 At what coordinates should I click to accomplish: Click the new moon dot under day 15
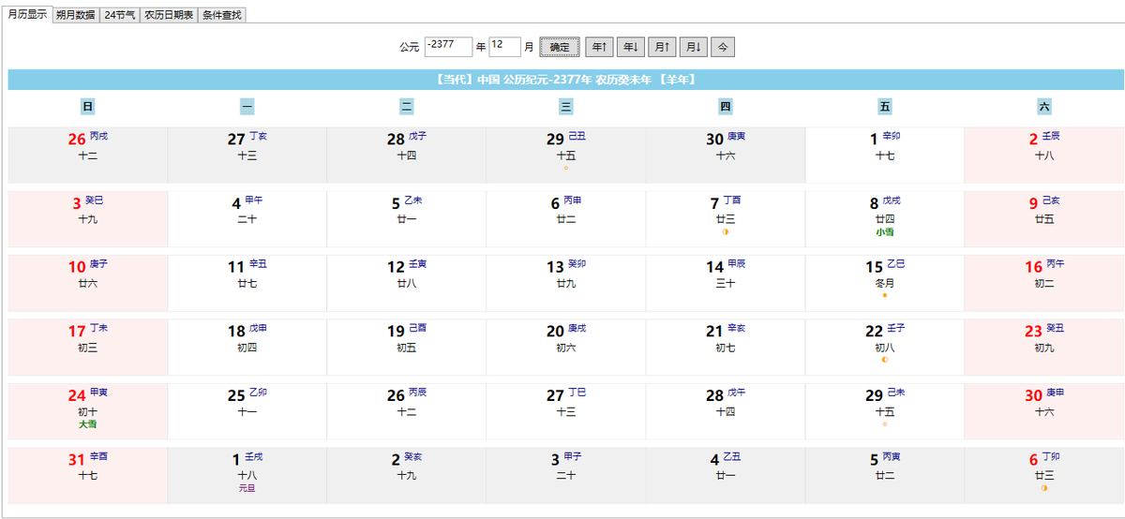coord(885,295)
